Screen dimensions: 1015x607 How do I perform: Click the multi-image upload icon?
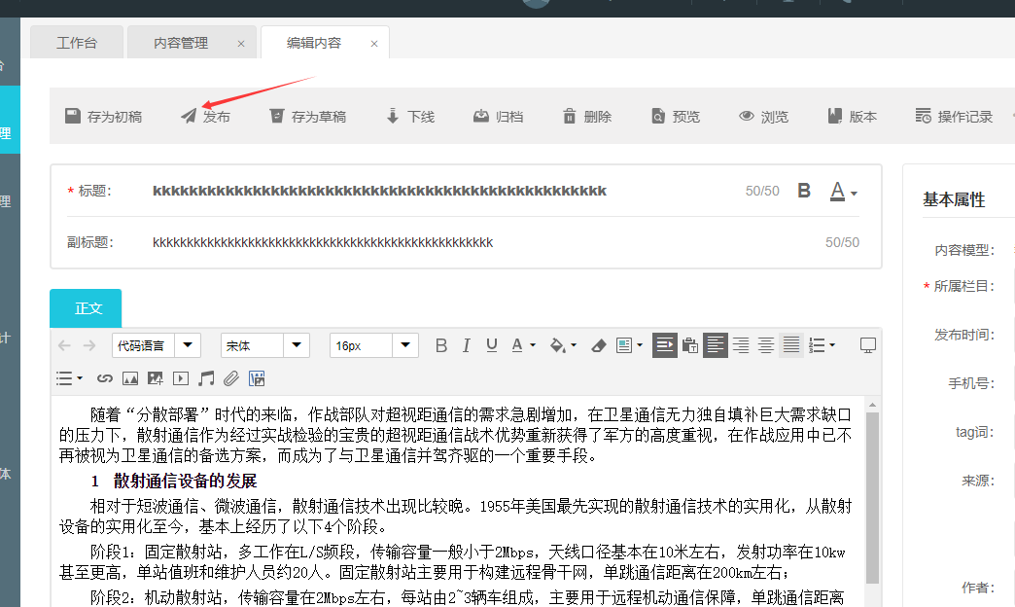(x=156, y=378)
